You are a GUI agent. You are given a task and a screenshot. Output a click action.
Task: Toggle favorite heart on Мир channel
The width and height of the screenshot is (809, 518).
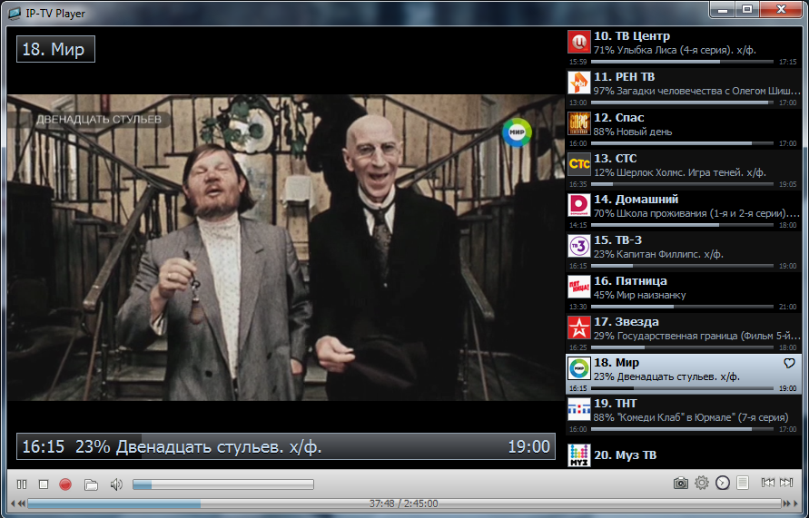789,363
